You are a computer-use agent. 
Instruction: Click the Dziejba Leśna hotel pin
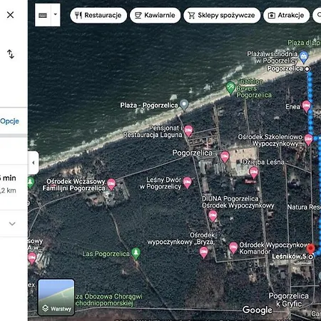tap(254, 173)
